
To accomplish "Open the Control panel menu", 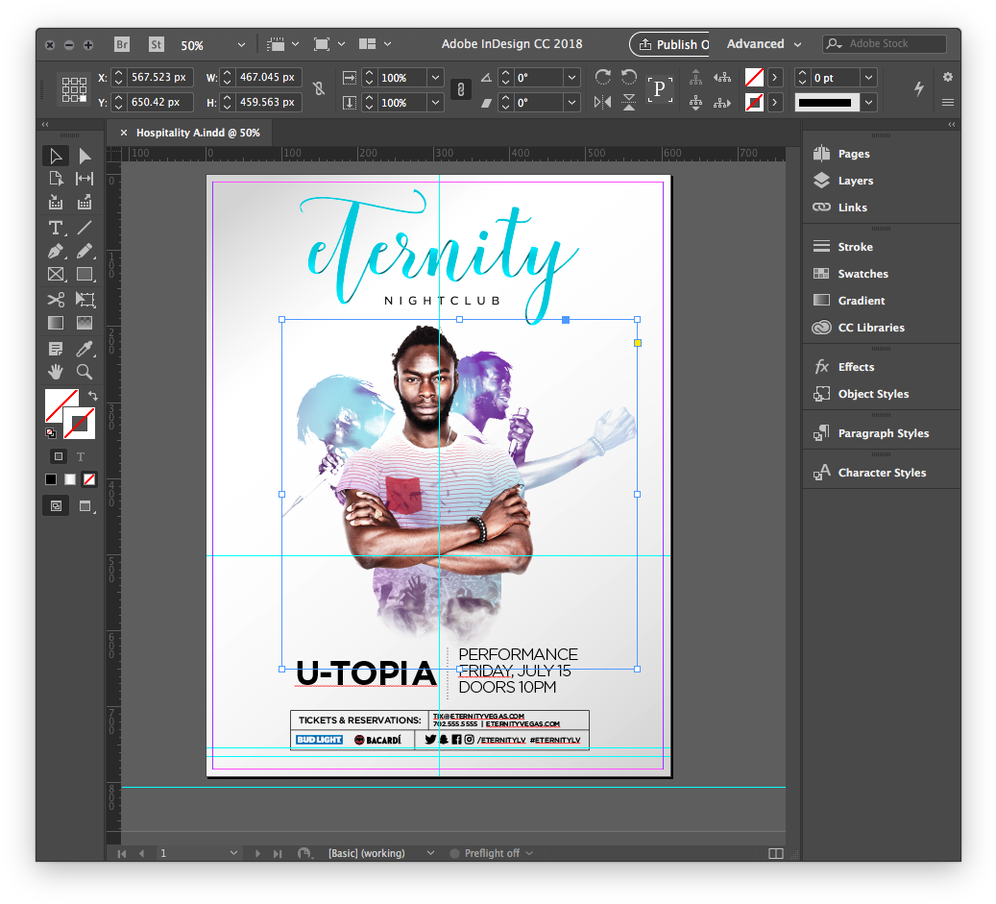I will pyautogui.click(x=948, y=104).
